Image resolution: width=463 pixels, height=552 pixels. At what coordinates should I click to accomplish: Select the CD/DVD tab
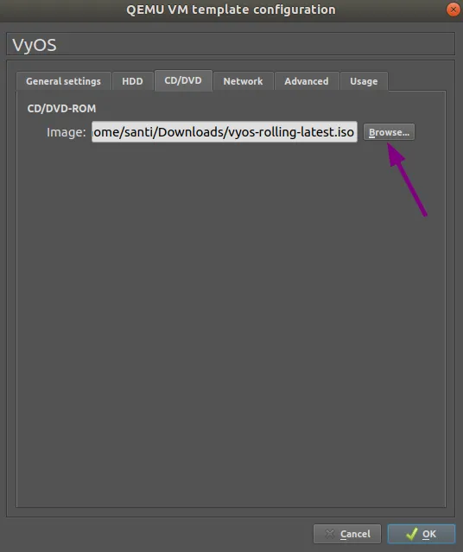[x=183, y=80]
